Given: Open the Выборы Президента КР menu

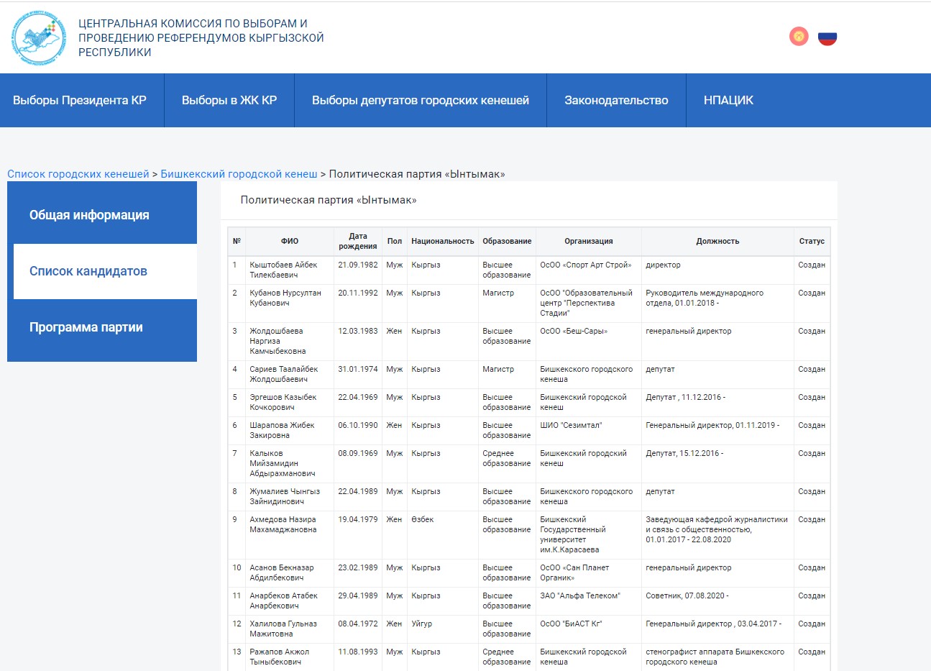Looking at the screenshot, I should (80, 101).
